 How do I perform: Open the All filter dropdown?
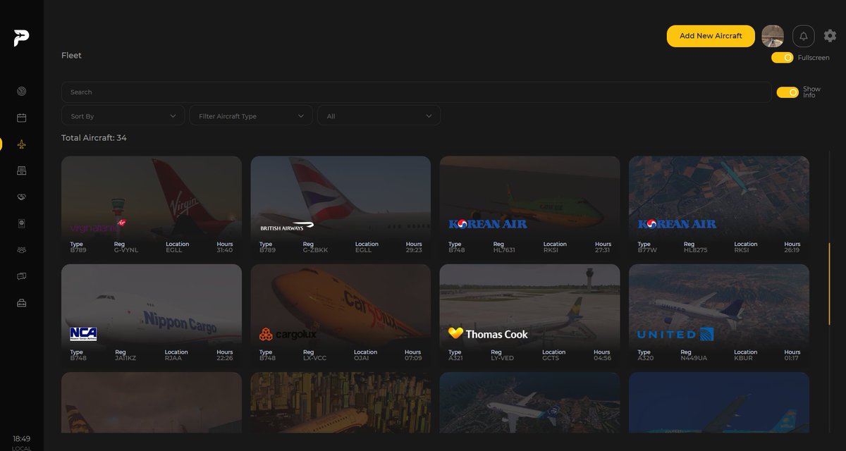[x=379, y=115]
